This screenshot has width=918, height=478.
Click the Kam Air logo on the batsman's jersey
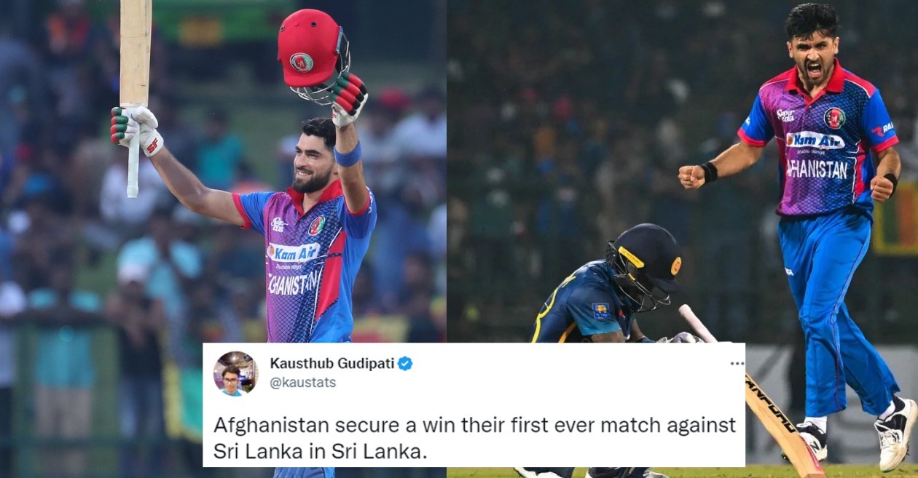pos(293,252)
